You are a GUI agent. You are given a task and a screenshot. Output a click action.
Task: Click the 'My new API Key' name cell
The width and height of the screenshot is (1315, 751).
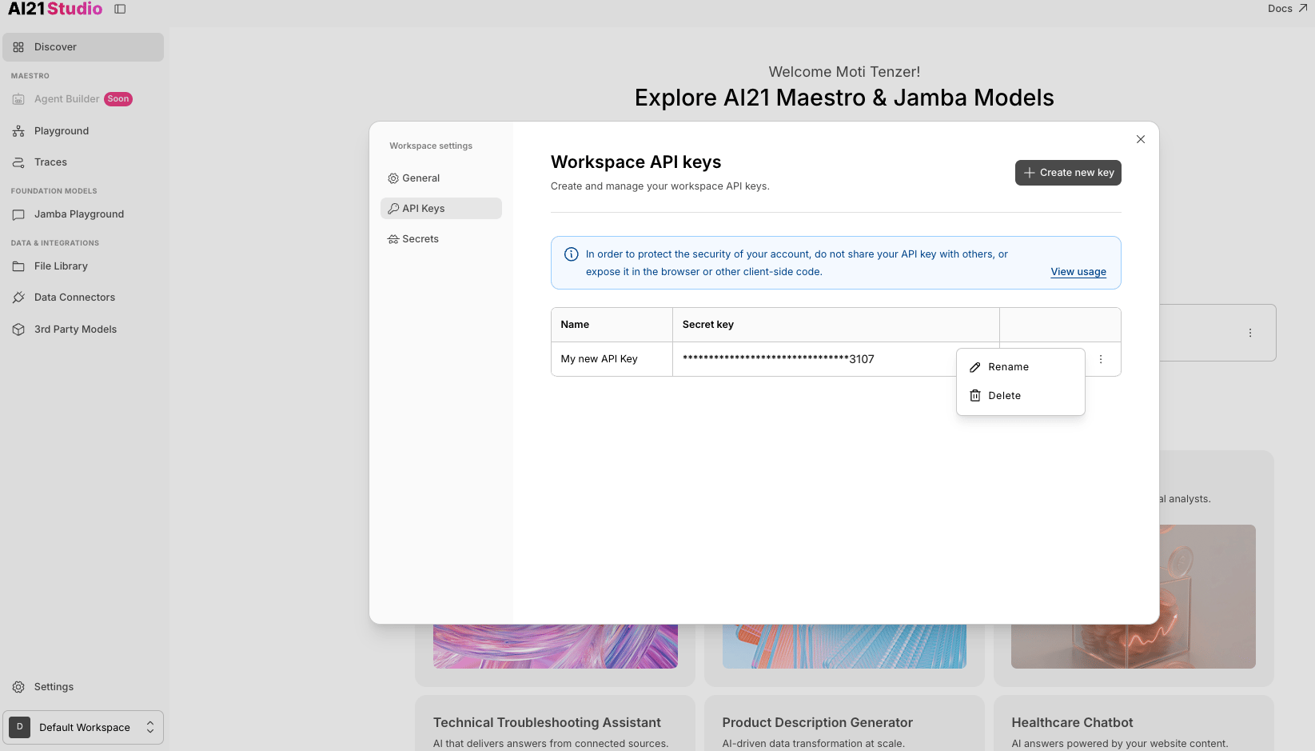click(x=612, y=359)
